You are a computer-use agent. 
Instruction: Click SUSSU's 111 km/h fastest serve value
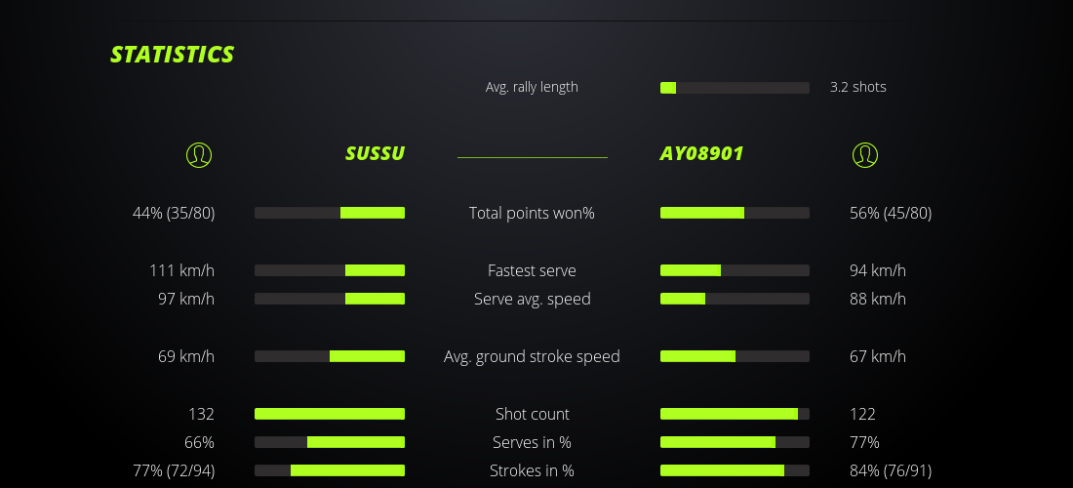click(x=181, y=270)
